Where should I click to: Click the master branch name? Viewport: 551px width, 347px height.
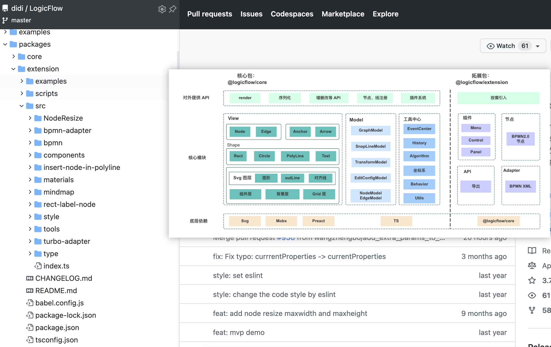(x=21, y=20)
